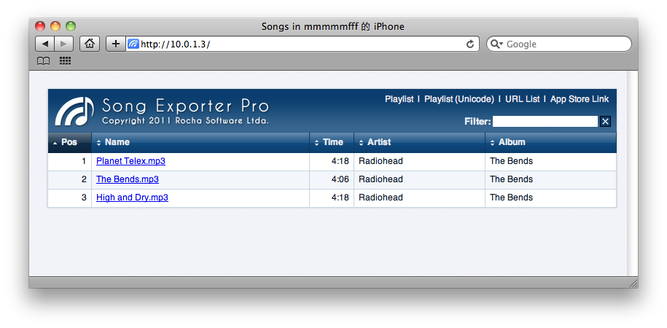Screen dimensions: 667x328
Task: Click the window resize grip corner
Action: click(x=633, y=284)
